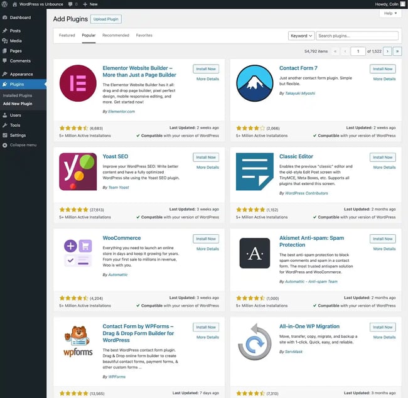Viewport: 408px width, 398px height.
Task: Install the WooCommerce plugin
Action: (x=206, y=239)
